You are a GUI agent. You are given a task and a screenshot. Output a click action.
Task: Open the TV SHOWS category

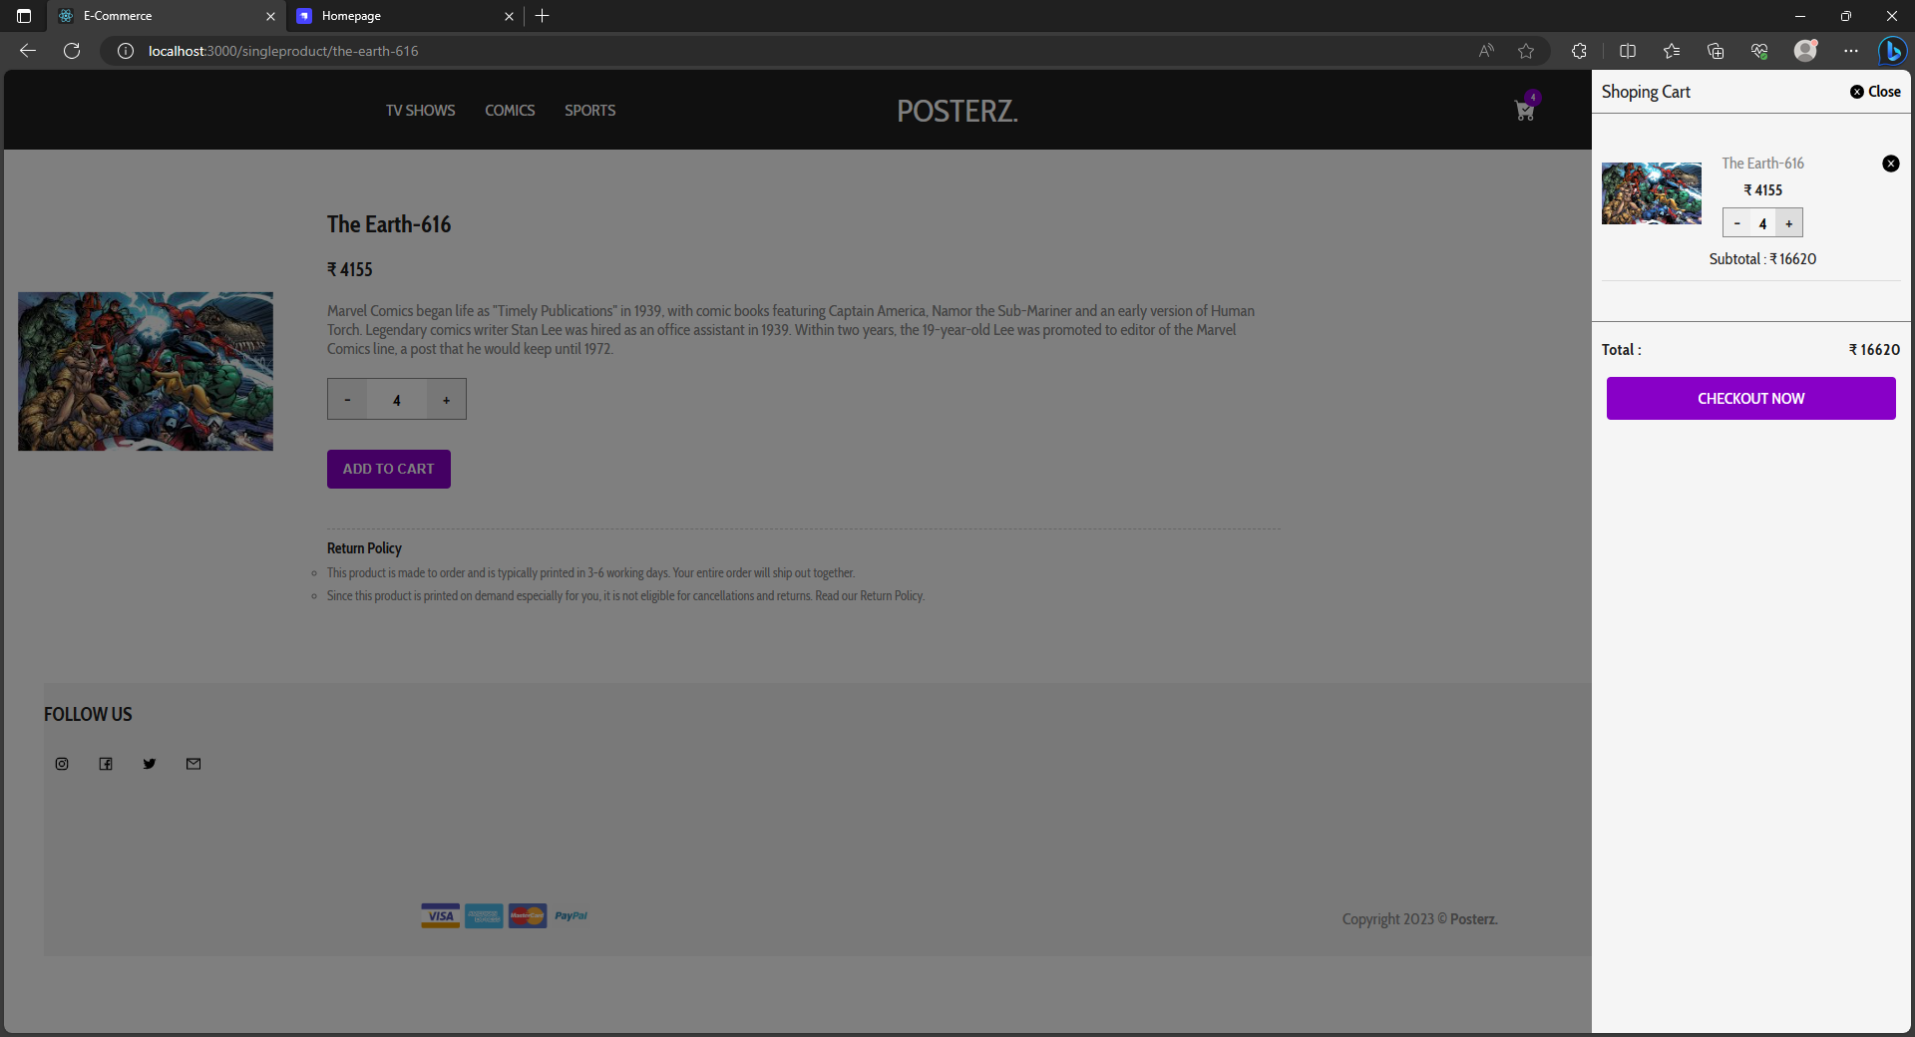(x=419, y=111)
